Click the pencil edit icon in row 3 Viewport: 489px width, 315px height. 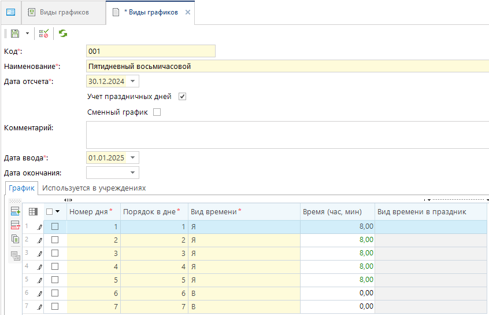tap(40, 254)
